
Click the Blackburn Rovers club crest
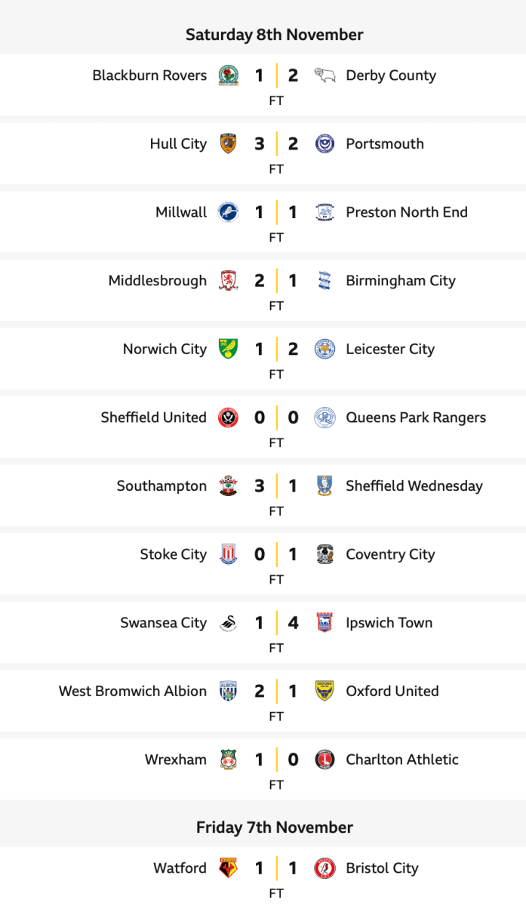tap(228, 75)
